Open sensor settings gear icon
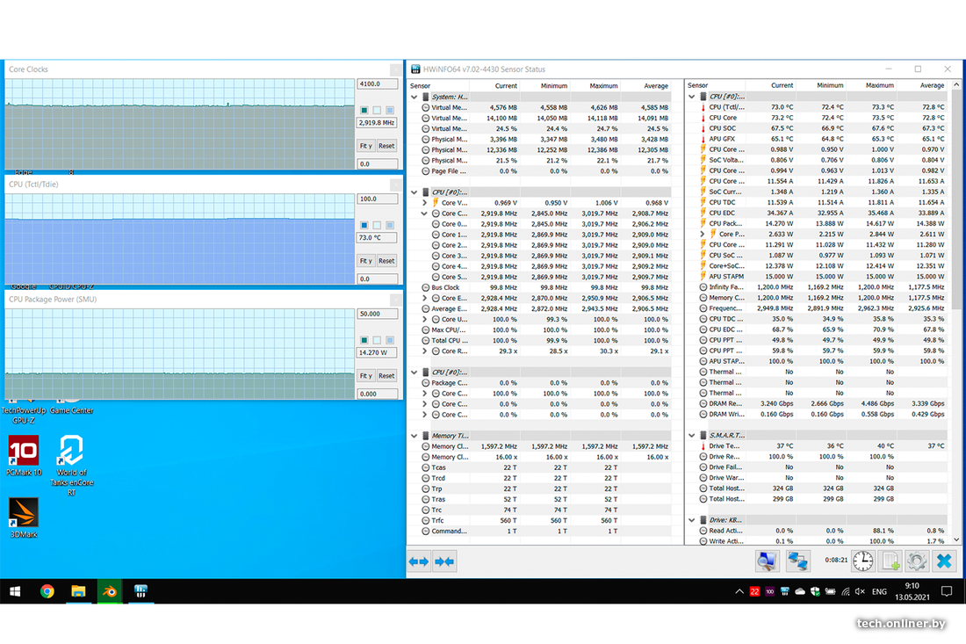The height and width of the screenshot is (644, 966). pos(917,561)
